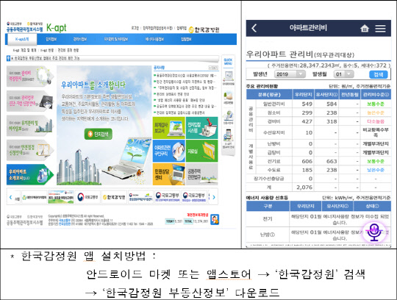Click the 높은수준 label in 청소비 row
Viewport: 397px width, 300px height.
(x=376, y=113)
